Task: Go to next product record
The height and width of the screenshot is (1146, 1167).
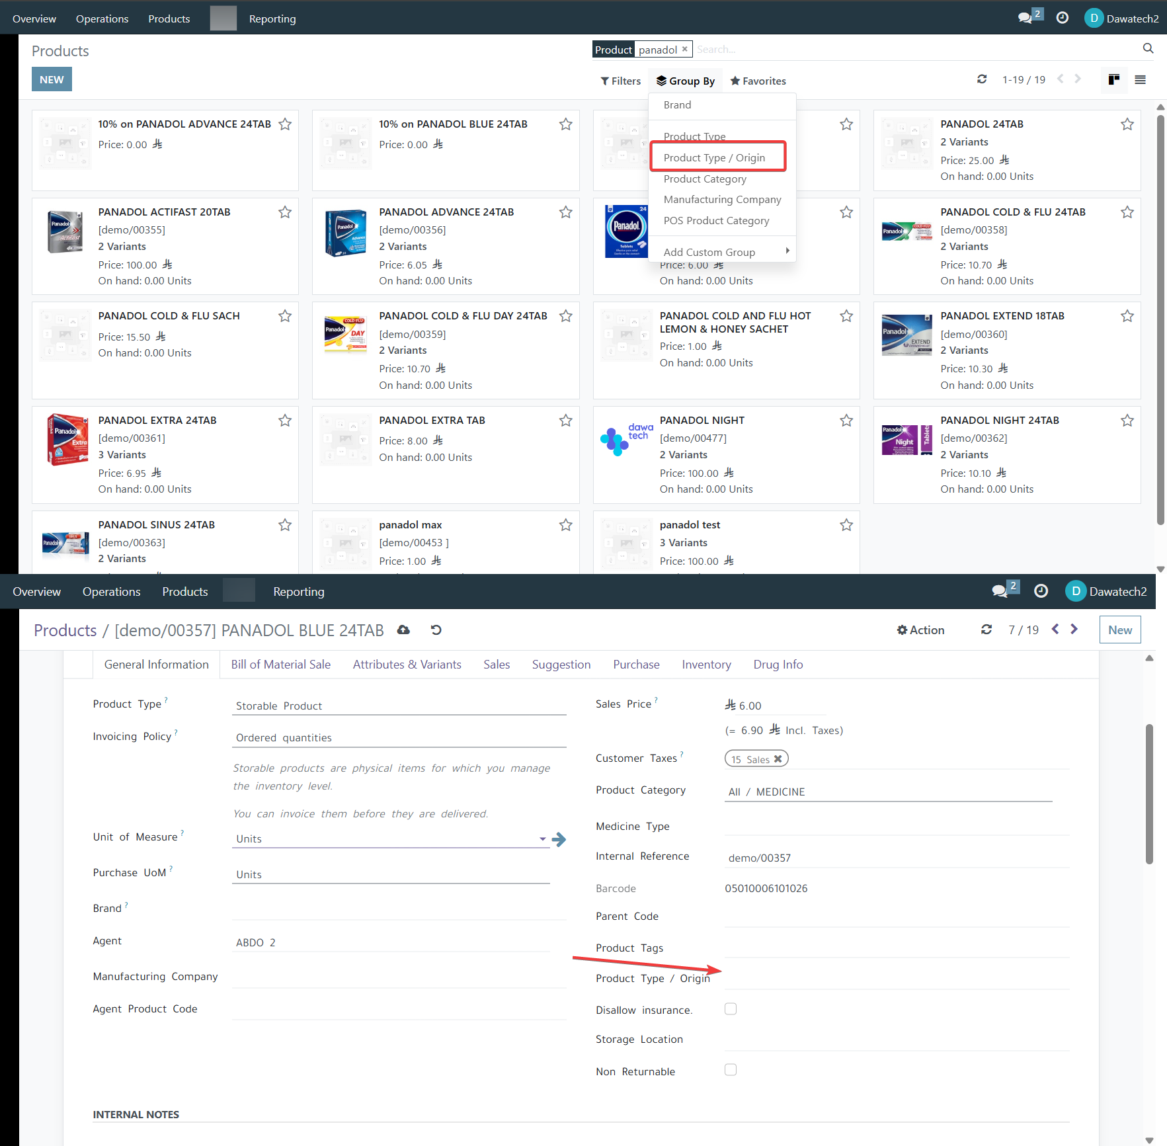Action: [x=1074, y=629]
